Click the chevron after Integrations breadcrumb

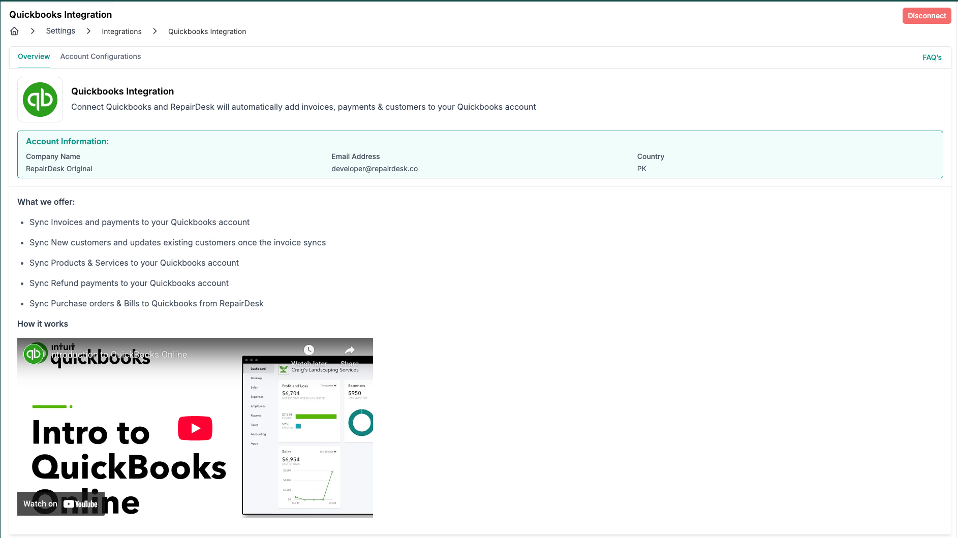pos(155,31)
